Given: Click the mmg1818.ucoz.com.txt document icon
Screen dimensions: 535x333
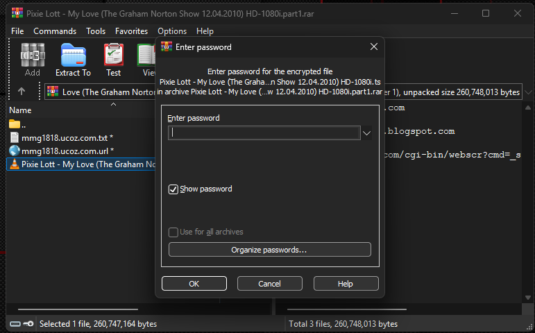Looking at the screenshot, I should pos(15,137).
